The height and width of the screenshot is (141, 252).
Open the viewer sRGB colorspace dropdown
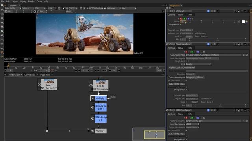pyautogui.click(x=69, y=11)
